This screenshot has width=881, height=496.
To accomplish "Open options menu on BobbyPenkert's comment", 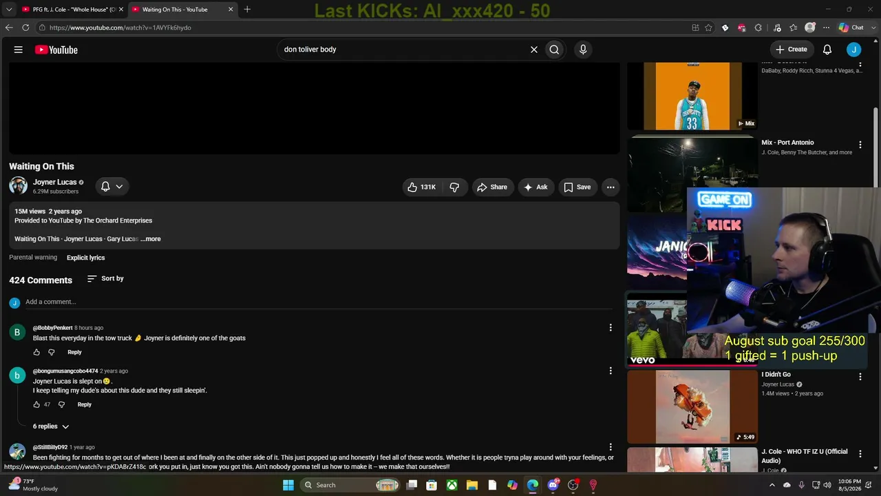I will (x=611, y=328).
